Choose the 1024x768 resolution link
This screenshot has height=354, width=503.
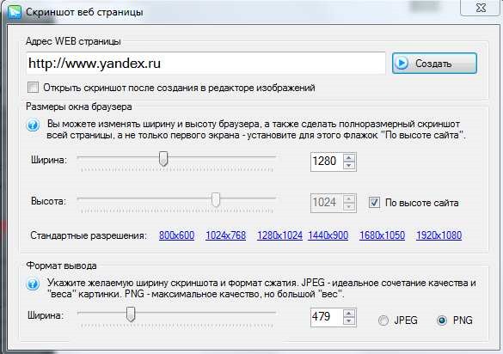pyautogui.click(x=226, y=235)
